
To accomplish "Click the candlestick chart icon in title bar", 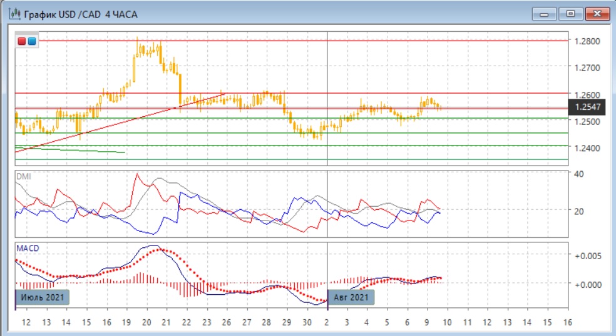I will tap(12, 14).
